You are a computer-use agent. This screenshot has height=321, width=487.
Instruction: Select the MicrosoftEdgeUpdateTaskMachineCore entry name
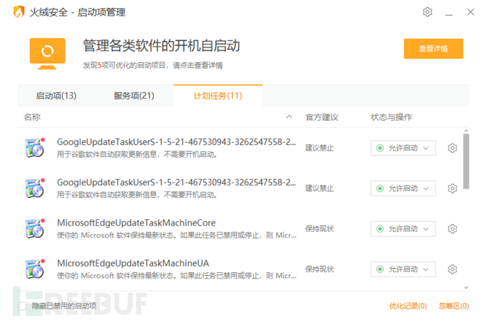[136, 223]
